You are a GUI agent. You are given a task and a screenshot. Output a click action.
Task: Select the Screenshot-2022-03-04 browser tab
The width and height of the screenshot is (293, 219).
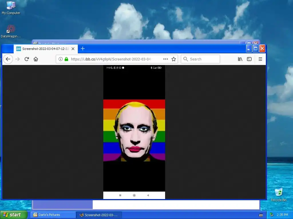pos(45,49)
